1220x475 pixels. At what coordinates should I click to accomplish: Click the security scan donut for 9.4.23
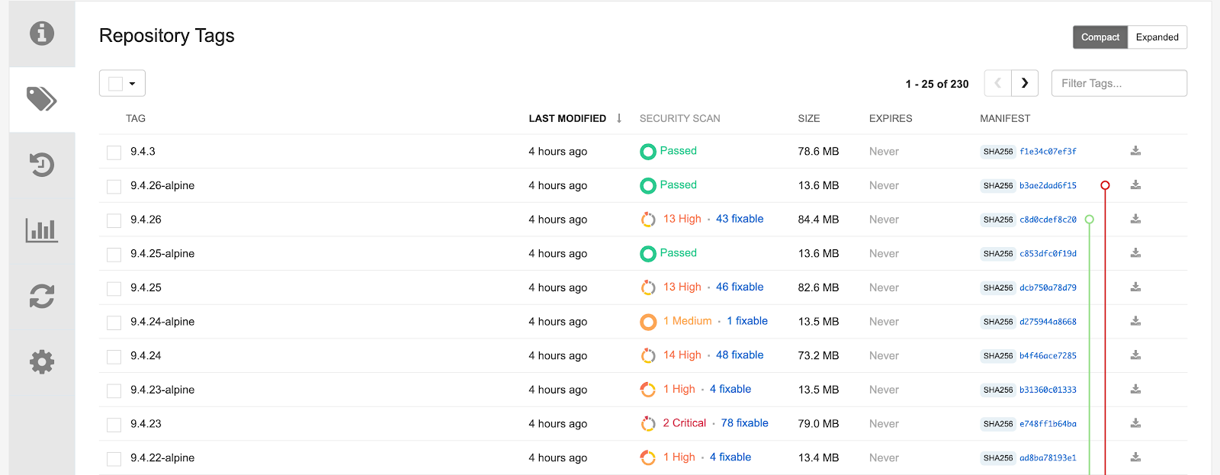pyautogui.click(x=647, y=423)
